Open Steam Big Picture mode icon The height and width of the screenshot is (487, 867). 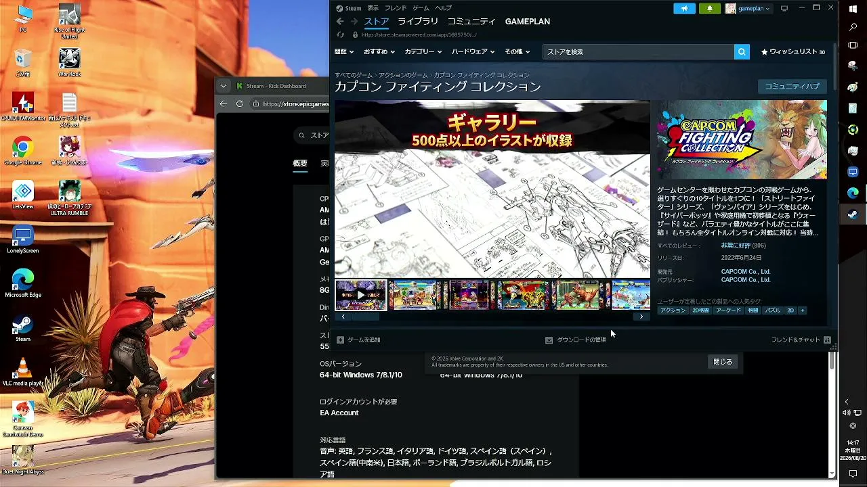click(x=784, y=8)
